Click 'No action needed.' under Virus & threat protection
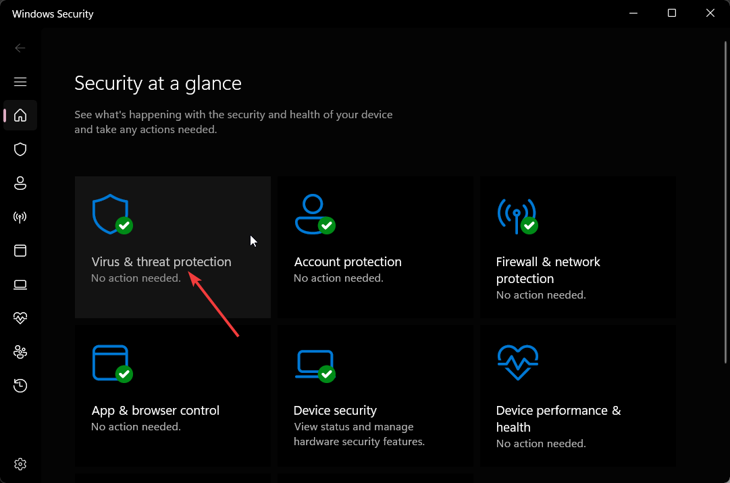730x483 pixels. pyautogui.click(x=136, y=278)
